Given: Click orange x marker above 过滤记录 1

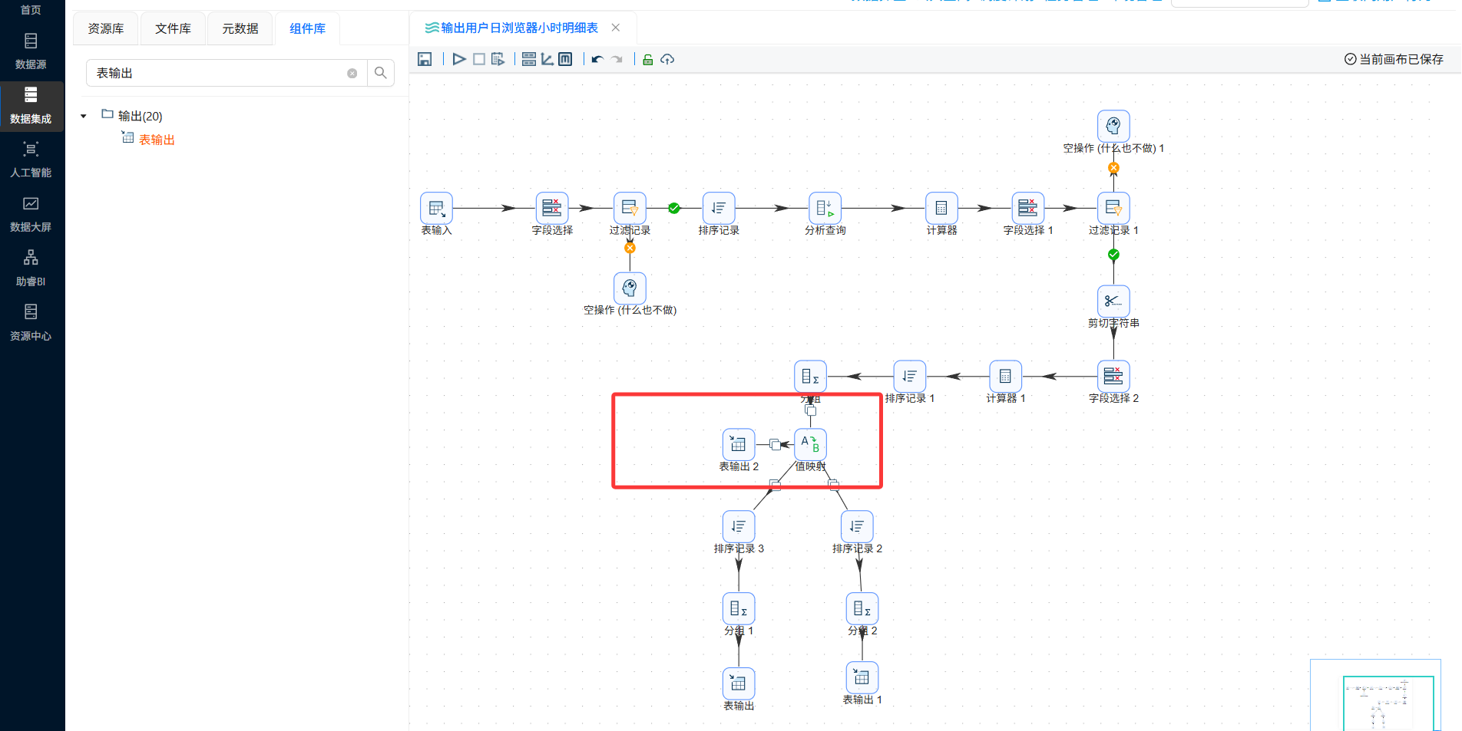Looking at the screenshot, I should click(x=1113, y=168).
